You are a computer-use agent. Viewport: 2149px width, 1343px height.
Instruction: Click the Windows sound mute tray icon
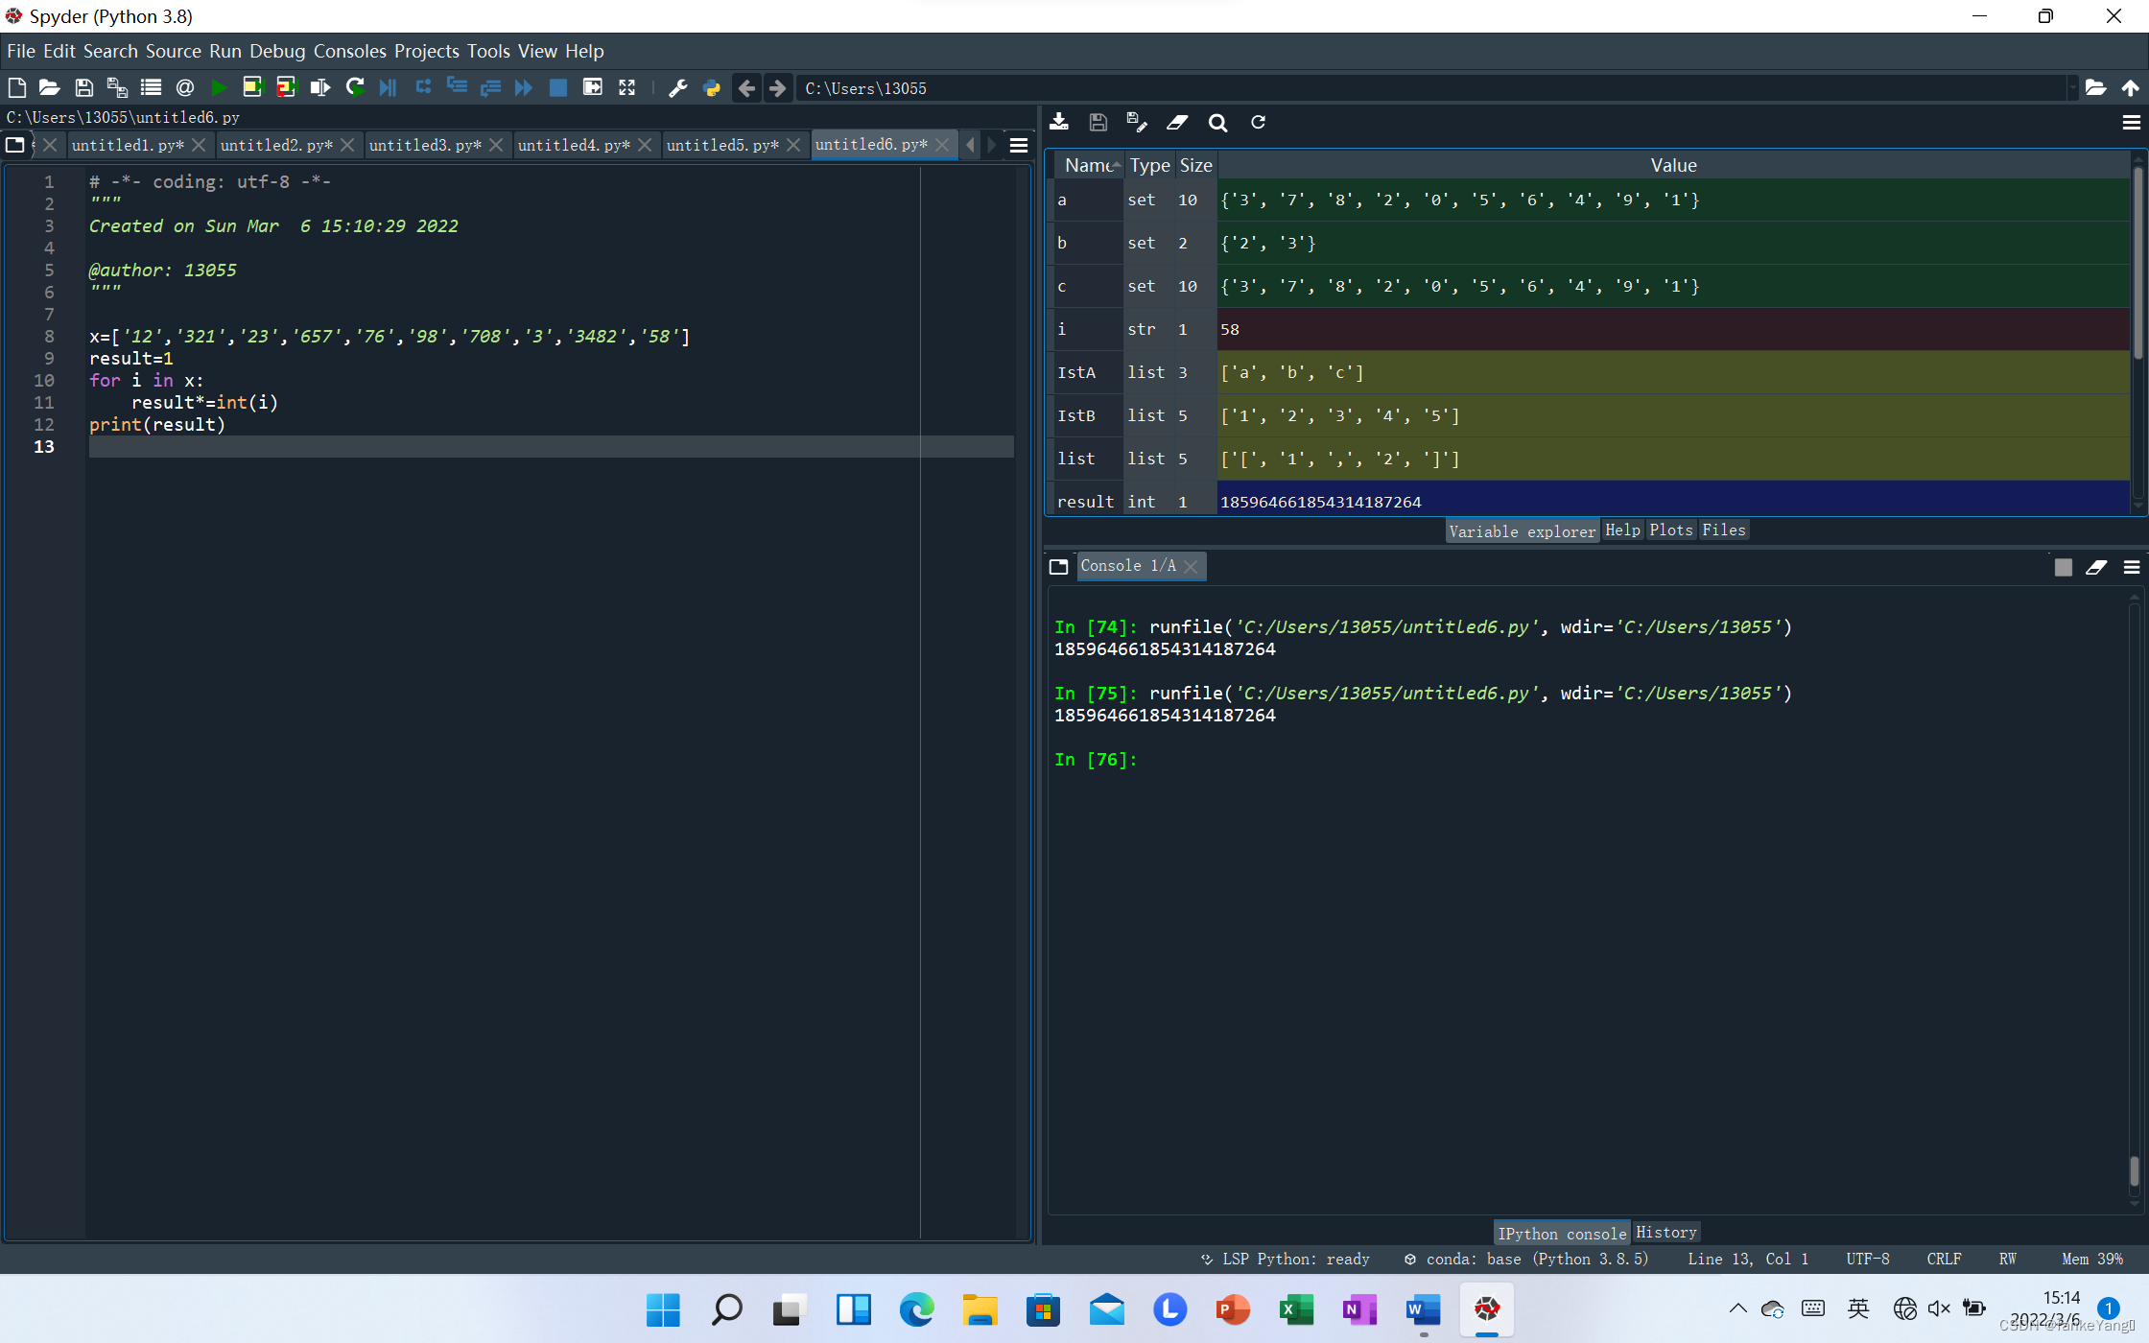[1939, 1308]
